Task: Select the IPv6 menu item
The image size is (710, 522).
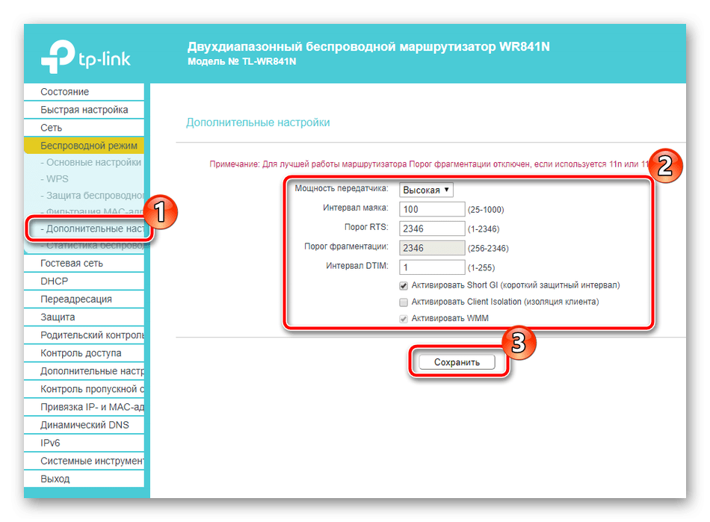Action: coord(52,443)
